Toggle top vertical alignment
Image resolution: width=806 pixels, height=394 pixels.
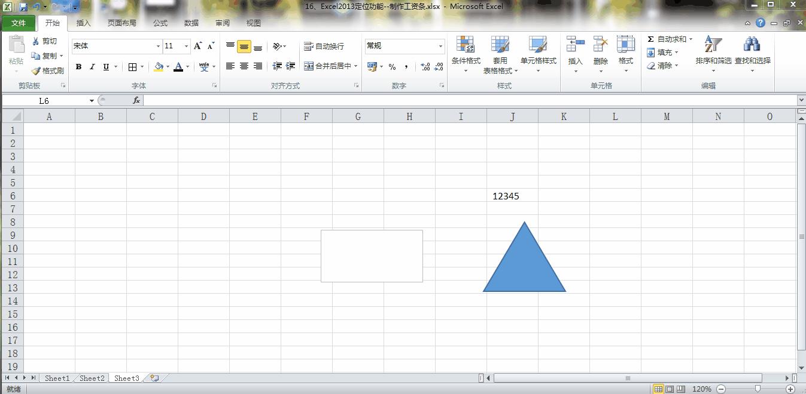pyautogui.click(x=230, y=46)
